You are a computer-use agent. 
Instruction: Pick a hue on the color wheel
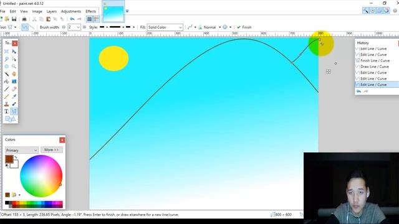tap(41, 176)
